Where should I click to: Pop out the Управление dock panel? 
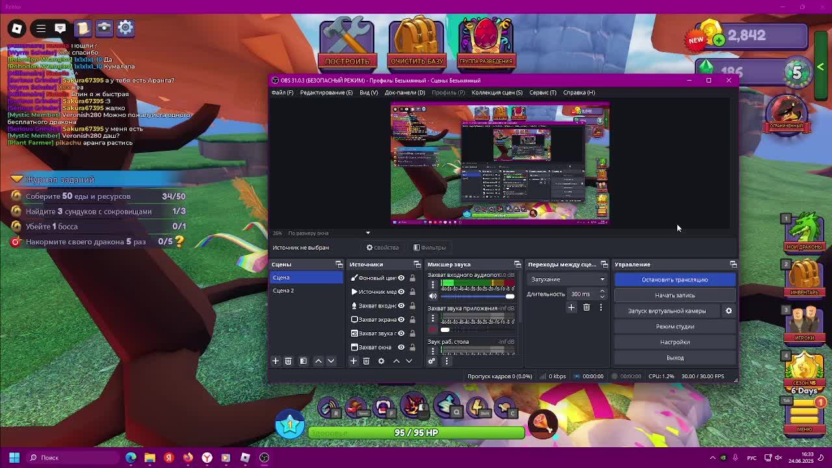pos(733,265)
